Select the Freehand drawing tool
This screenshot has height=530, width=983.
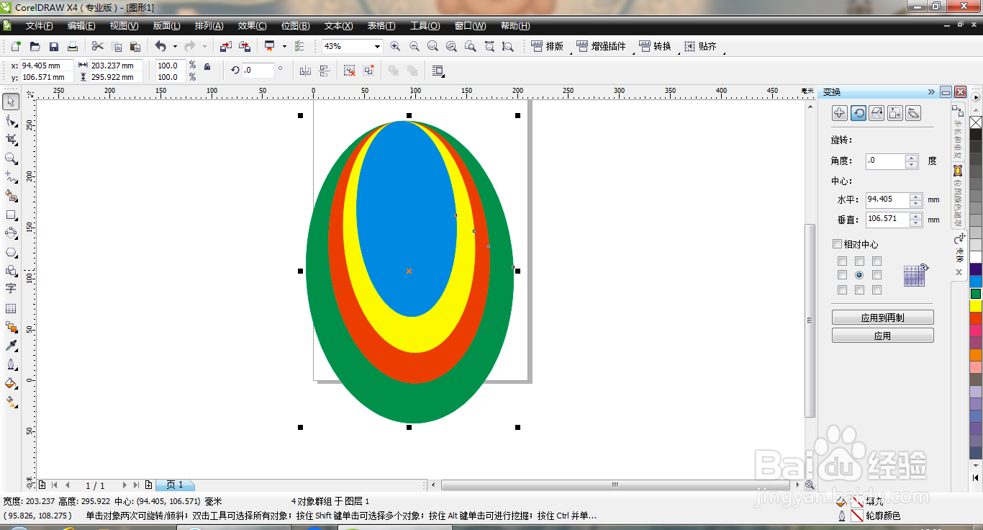[11, 176]
